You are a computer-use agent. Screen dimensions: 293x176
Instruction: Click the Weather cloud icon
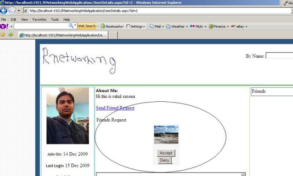[169, 26]
